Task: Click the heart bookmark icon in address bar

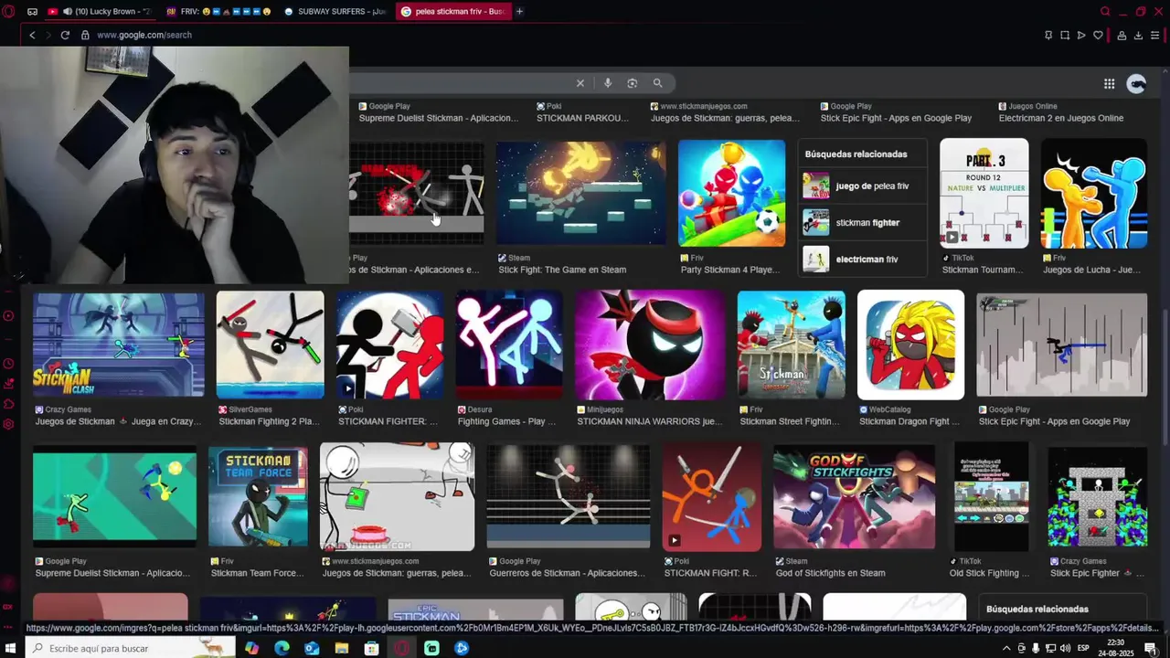Action: [1098, 35]
